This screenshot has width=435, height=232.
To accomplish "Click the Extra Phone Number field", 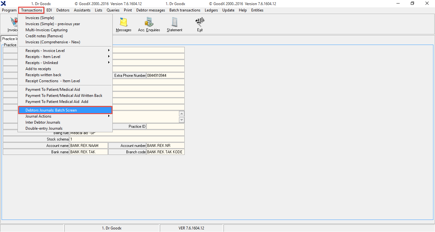I will pos(165,76).
